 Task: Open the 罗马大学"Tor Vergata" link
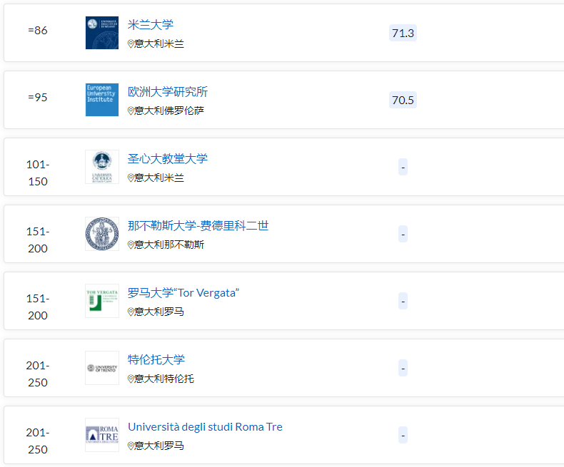183,293
